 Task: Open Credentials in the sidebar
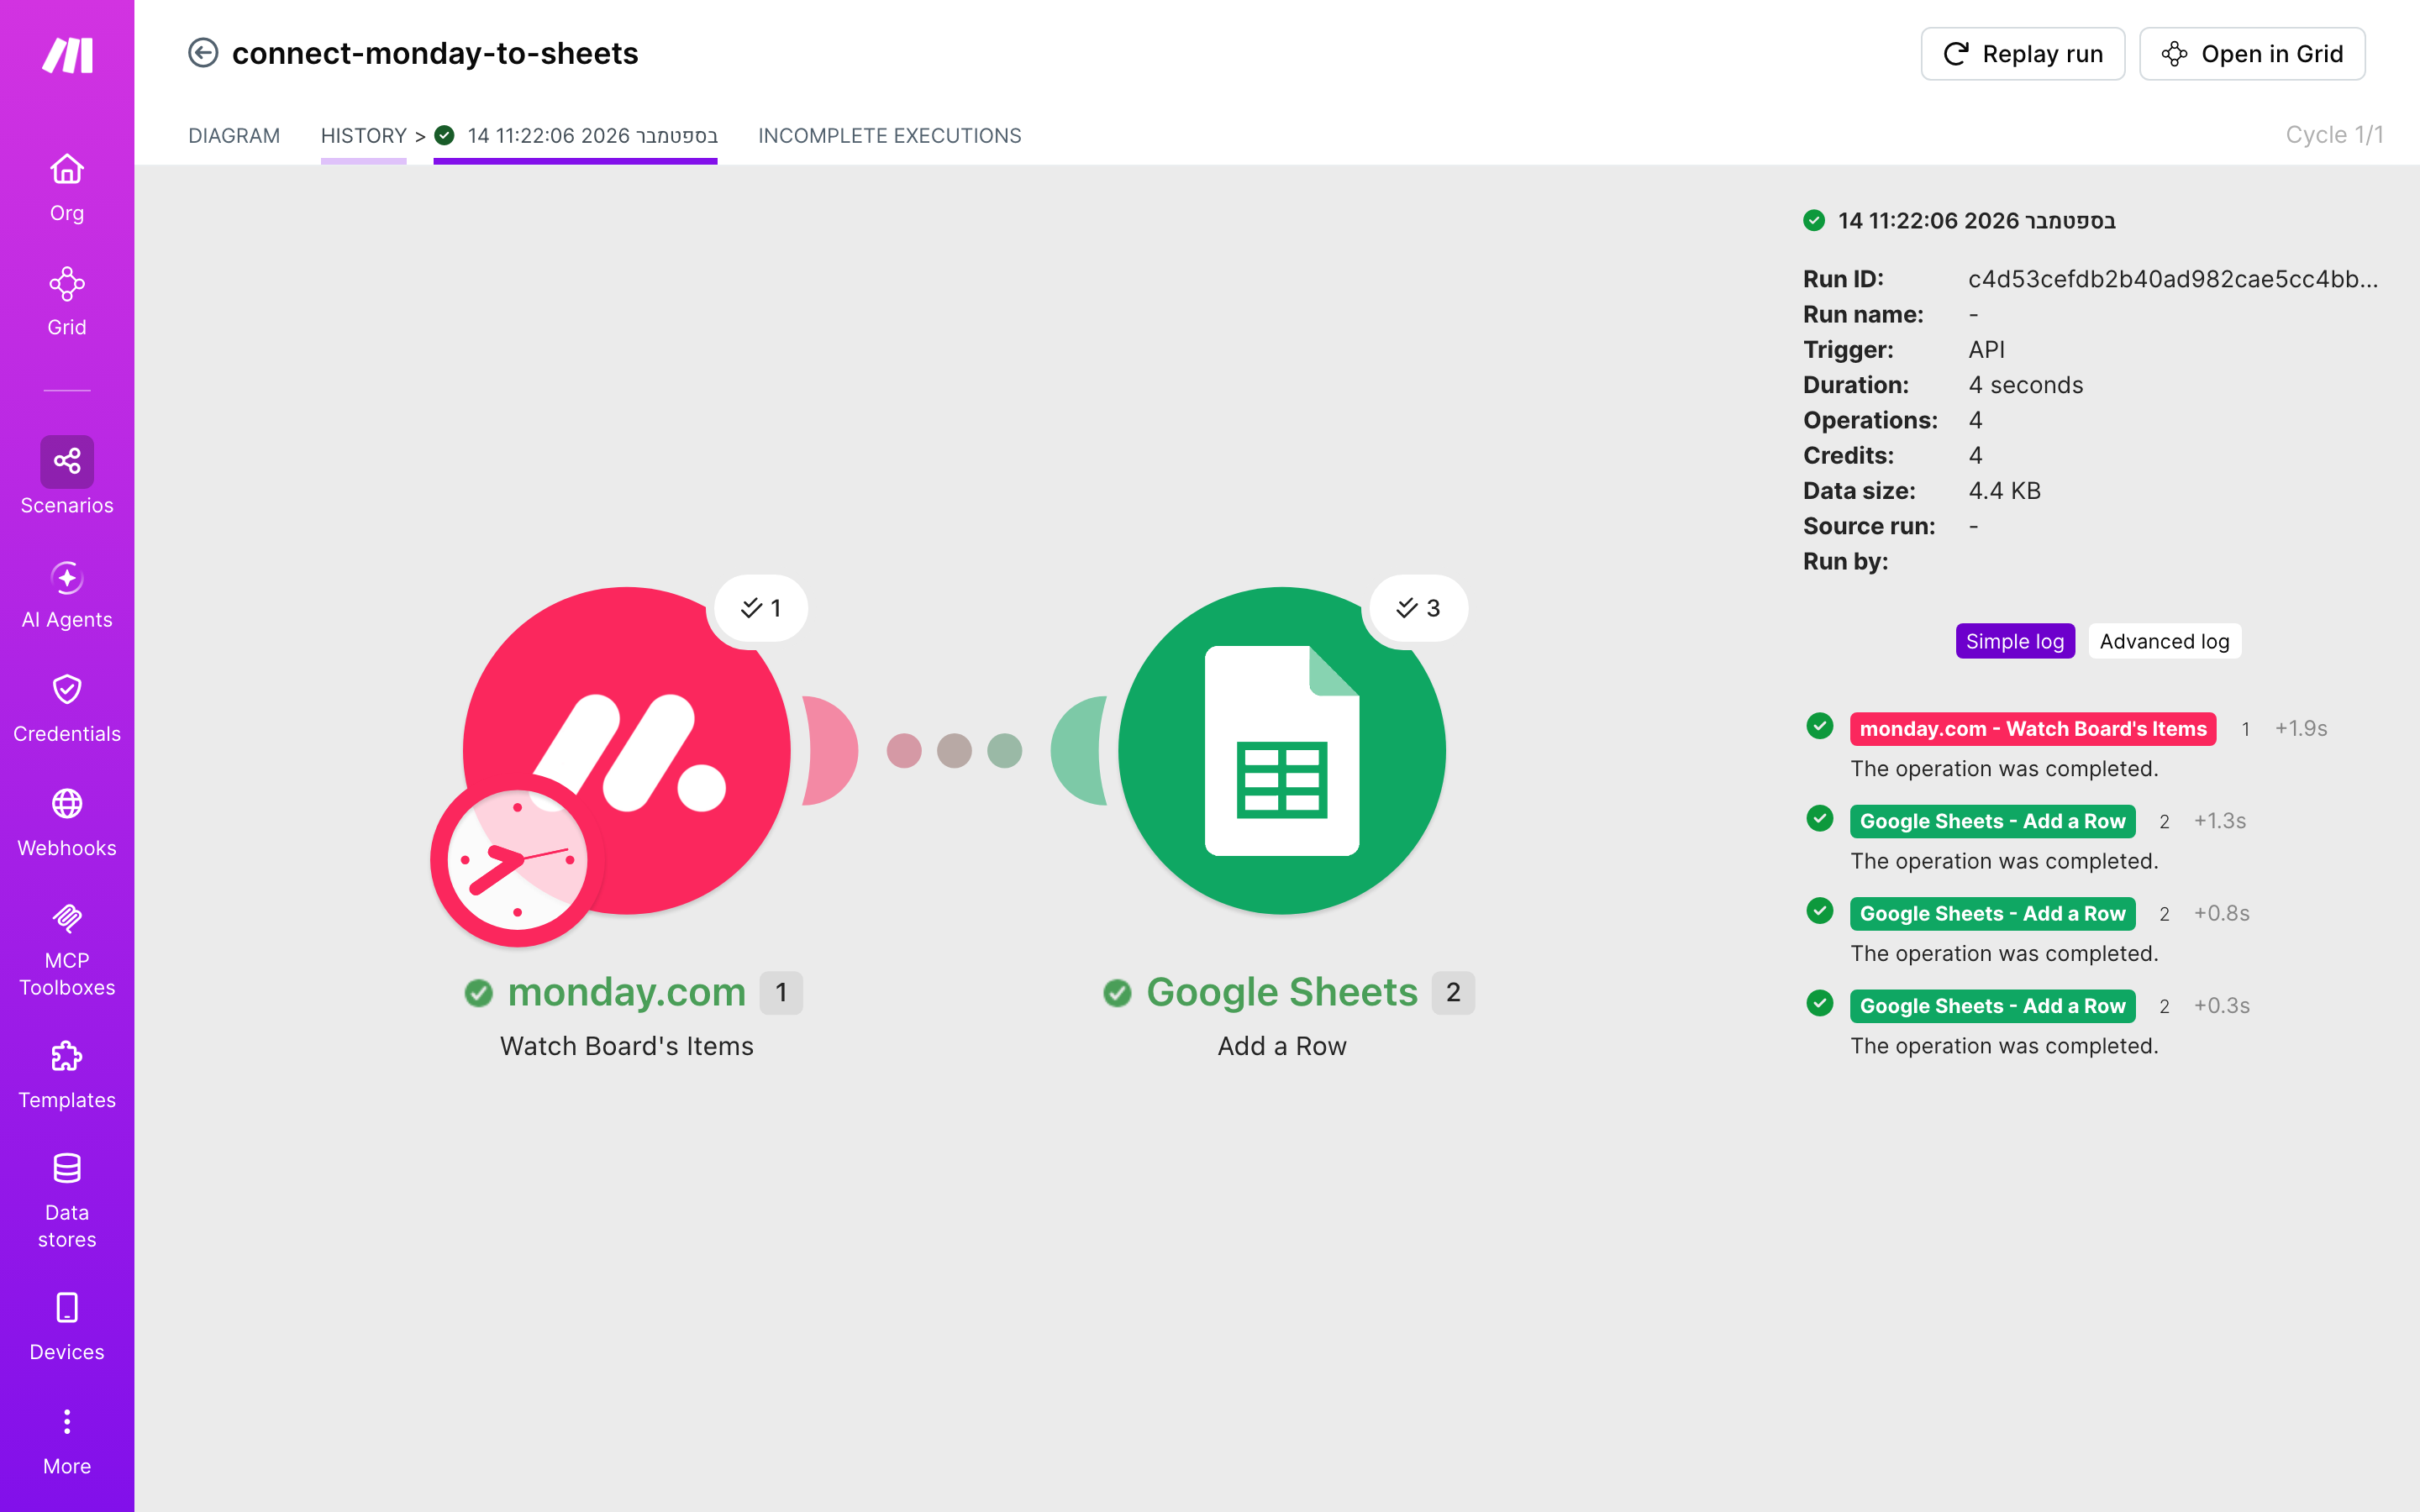click(x=67, y=709)
